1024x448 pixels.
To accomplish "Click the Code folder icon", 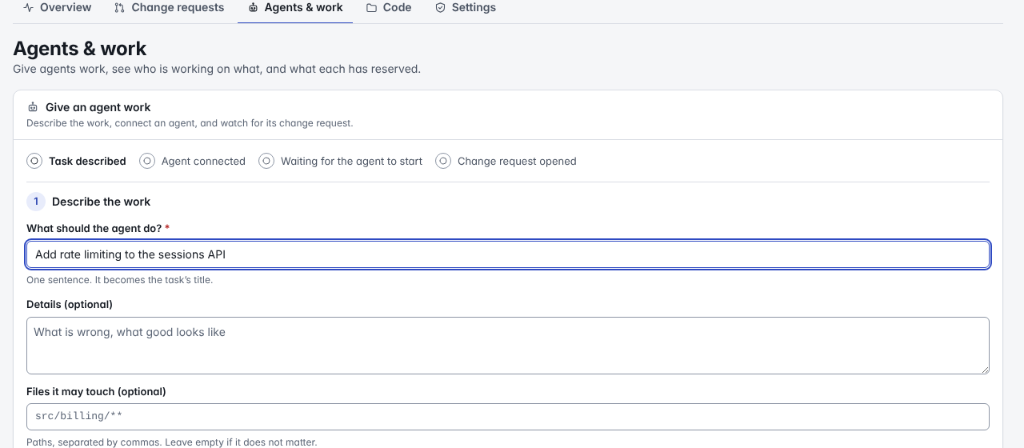I will [x=371, y=8].
